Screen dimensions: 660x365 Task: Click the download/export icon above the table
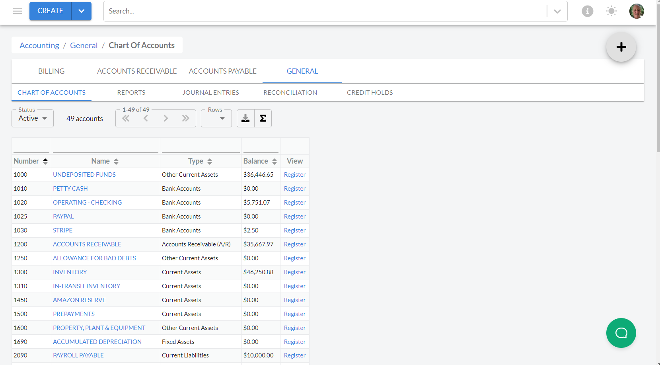(x=245, y=118)
